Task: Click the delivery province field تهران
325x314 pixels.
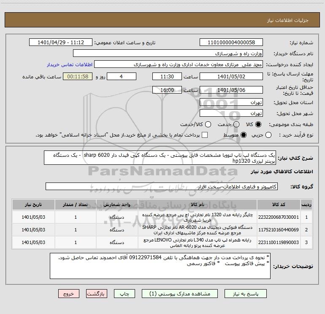Action: (231, 102)
